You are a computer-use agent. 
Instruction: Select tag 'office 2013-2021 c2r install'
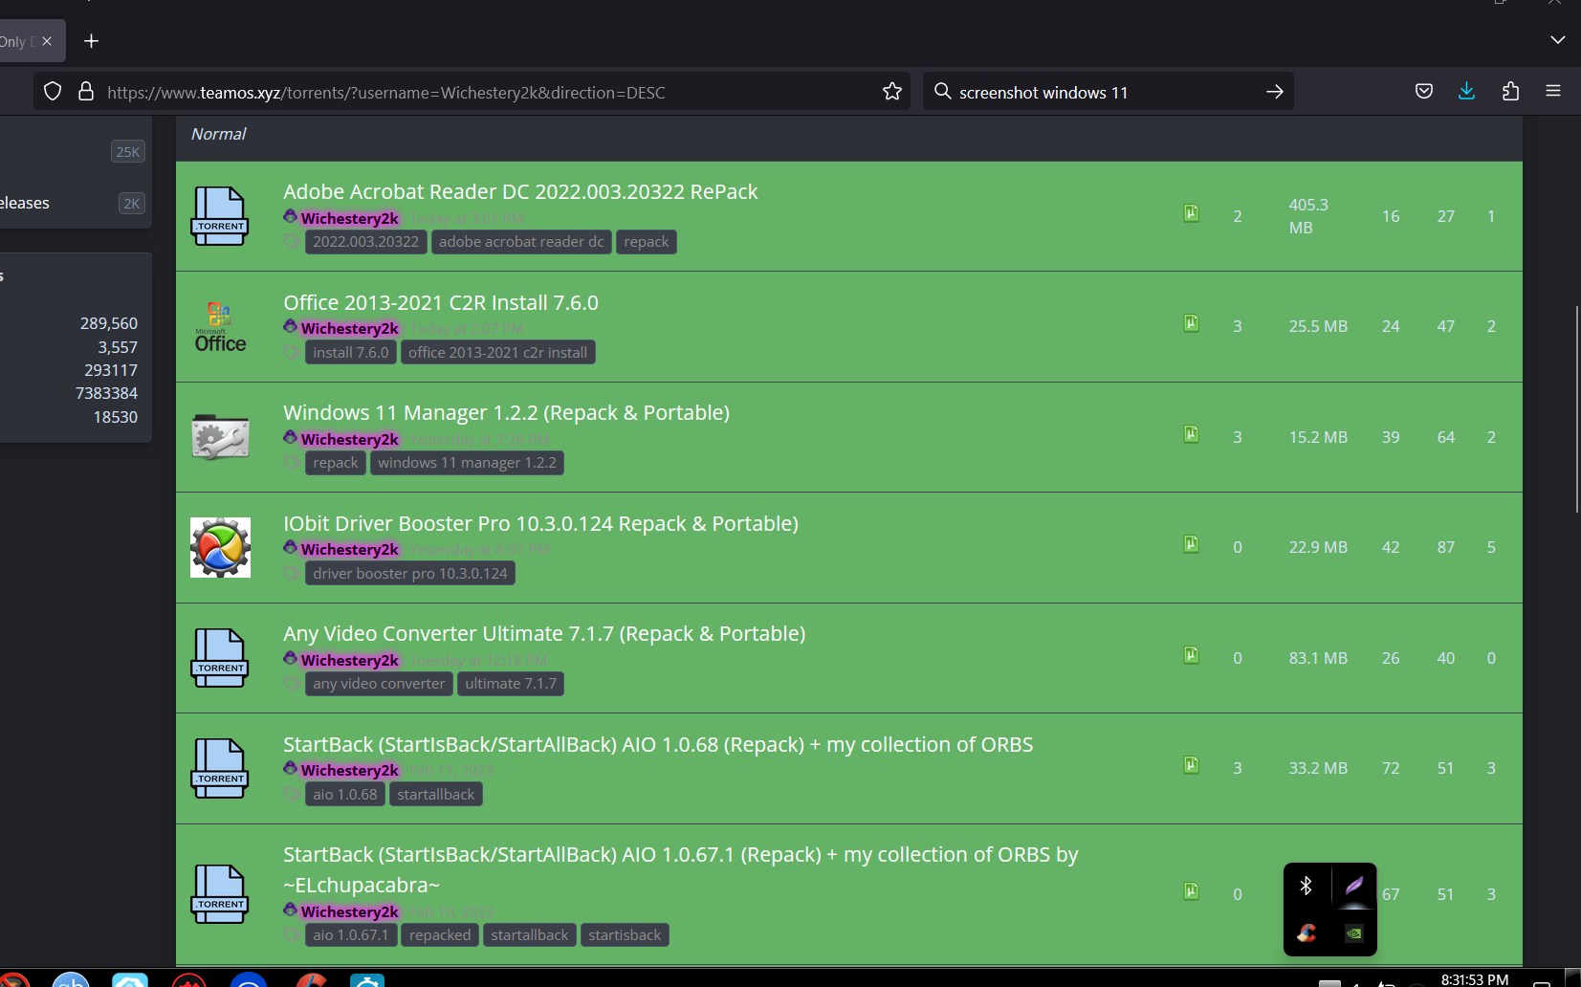click(x=498, y=353)
